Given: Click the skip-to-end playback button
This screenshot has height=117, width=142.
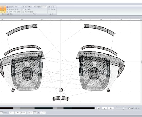Looking at the screenshot, I should pos(99,108).
